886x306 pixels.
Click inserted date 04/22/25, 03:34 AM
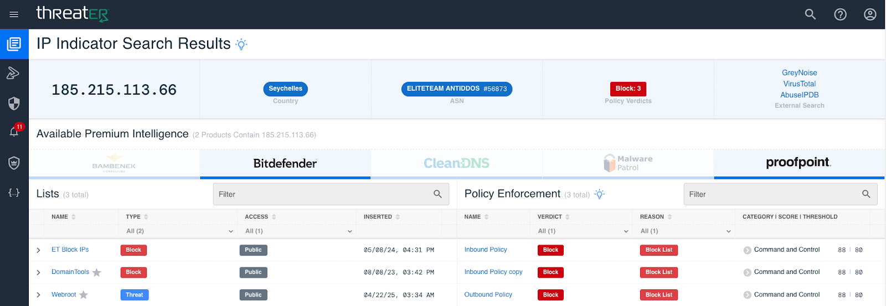(x=399, y=295)
